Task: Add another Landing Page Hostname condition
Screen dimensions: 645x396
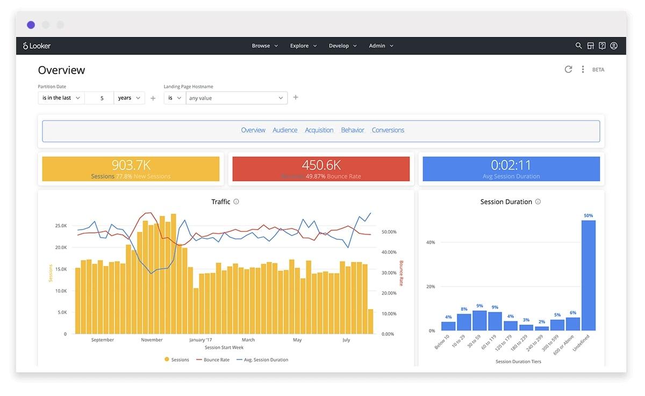Action: pyautogui.click(x=296, y=97)
